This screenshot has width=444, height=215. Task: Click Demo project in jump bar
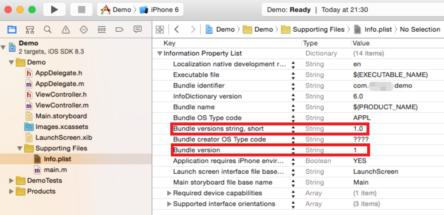220,29
